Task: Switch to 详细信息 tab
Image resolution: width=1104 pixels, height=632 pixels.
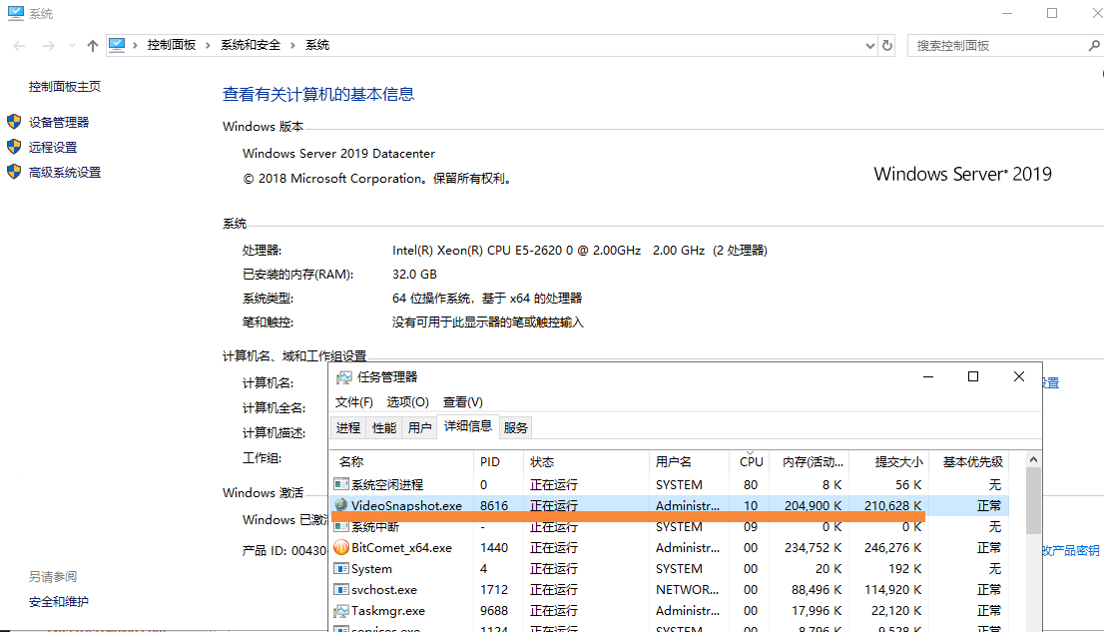Action: point(467,426)
